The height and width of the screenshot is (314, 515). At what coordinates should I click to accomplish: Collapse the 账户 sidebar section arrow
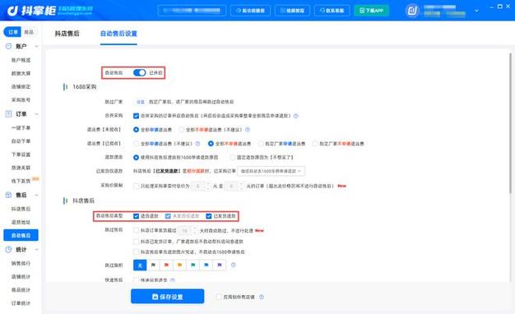36,46
